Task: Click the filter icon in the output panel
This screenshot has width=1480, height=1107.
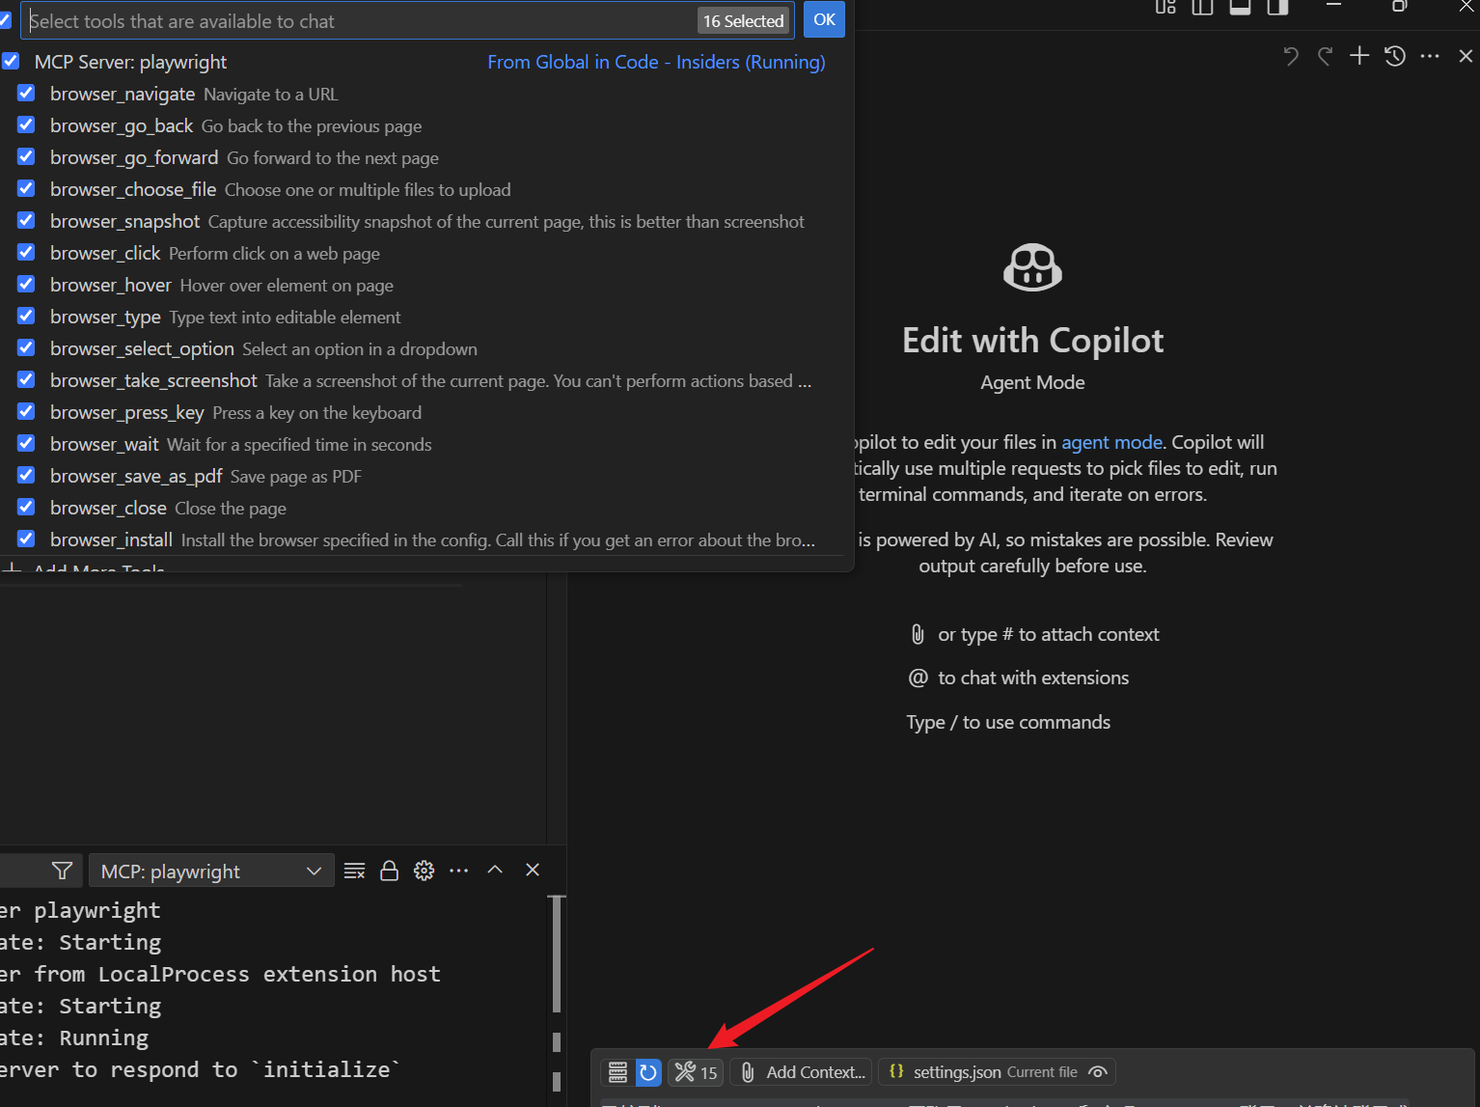Action: tap(62, 871)
